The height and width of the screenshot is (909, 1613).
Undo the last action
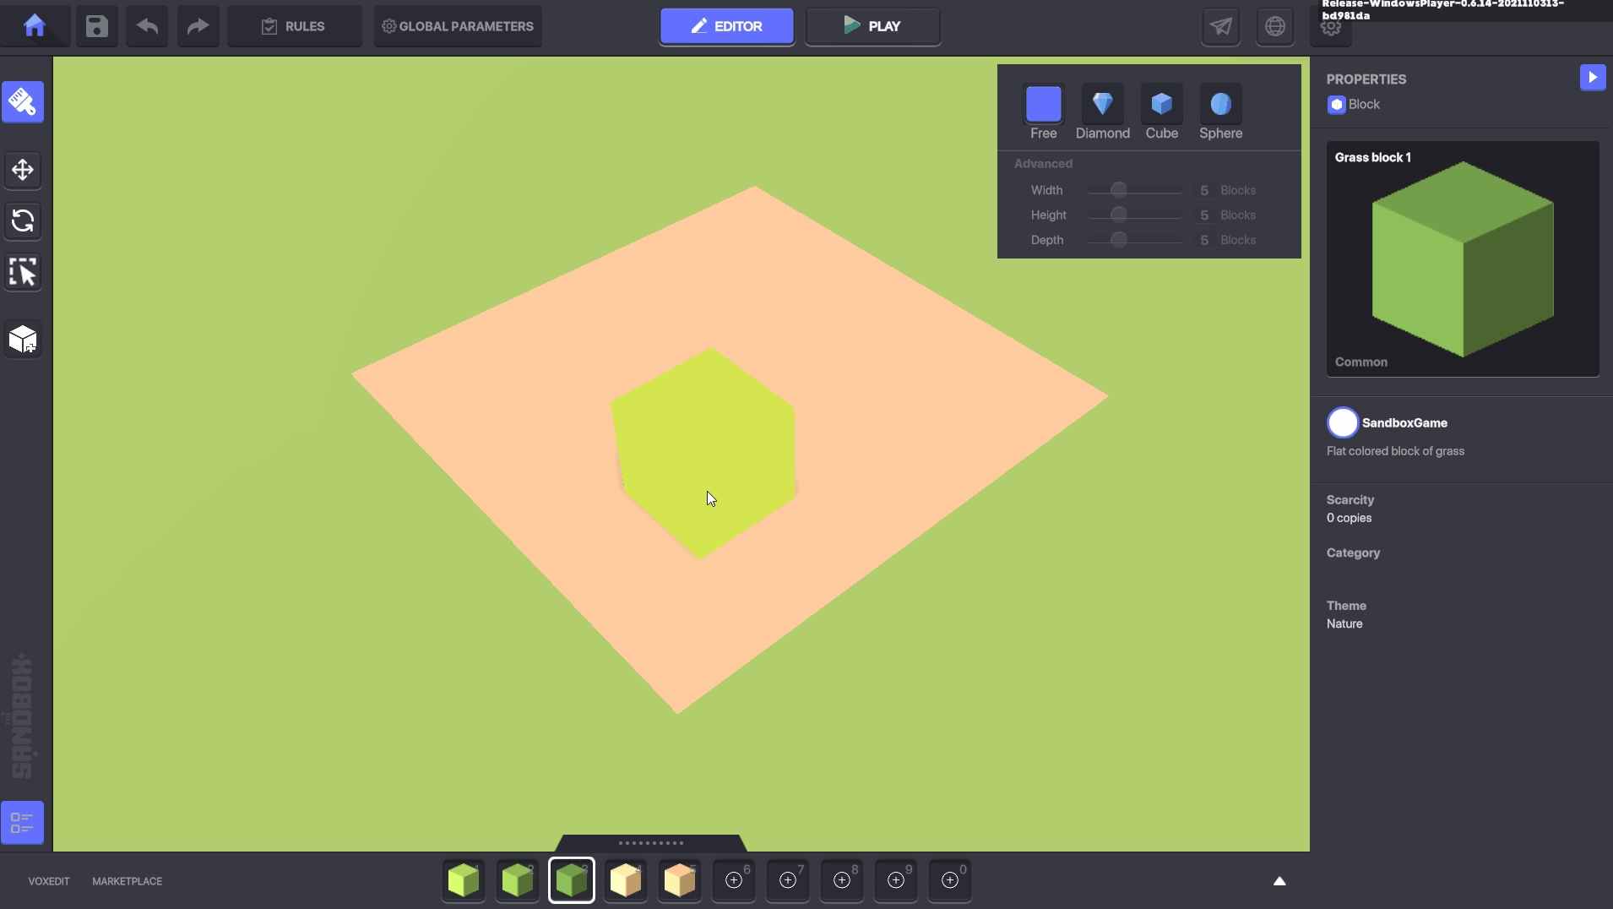[x=147, y=26]
